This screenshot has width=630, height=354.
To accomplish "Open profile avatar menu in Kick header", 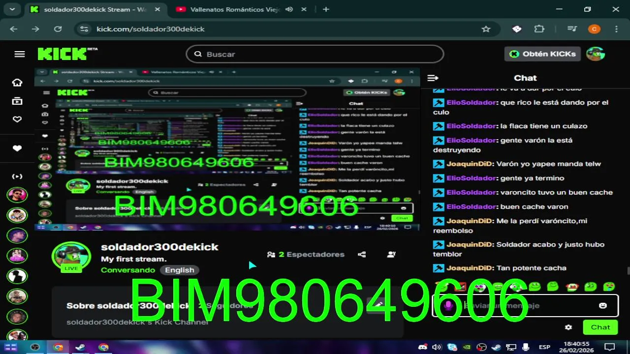I will point(596,54).
